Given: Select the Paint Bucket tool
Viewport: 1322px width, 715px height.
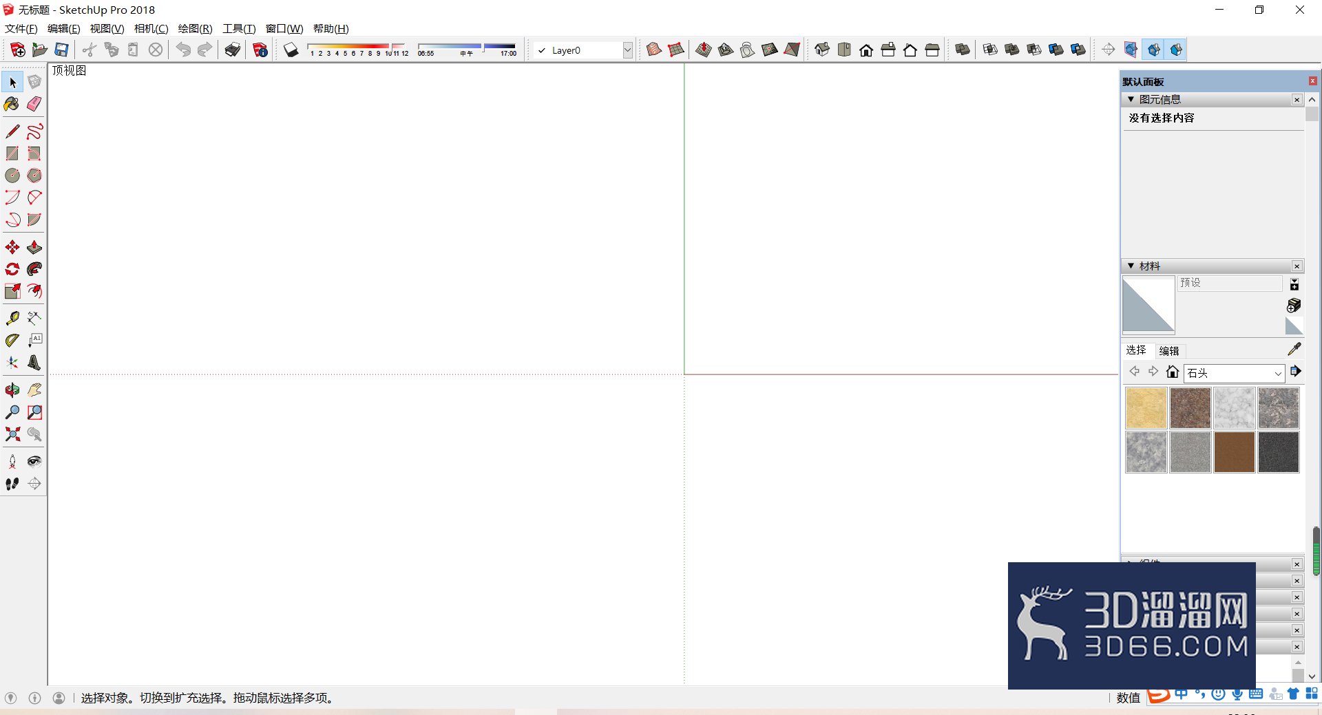Looking at the screenshot, I should (x=12, y=104).
